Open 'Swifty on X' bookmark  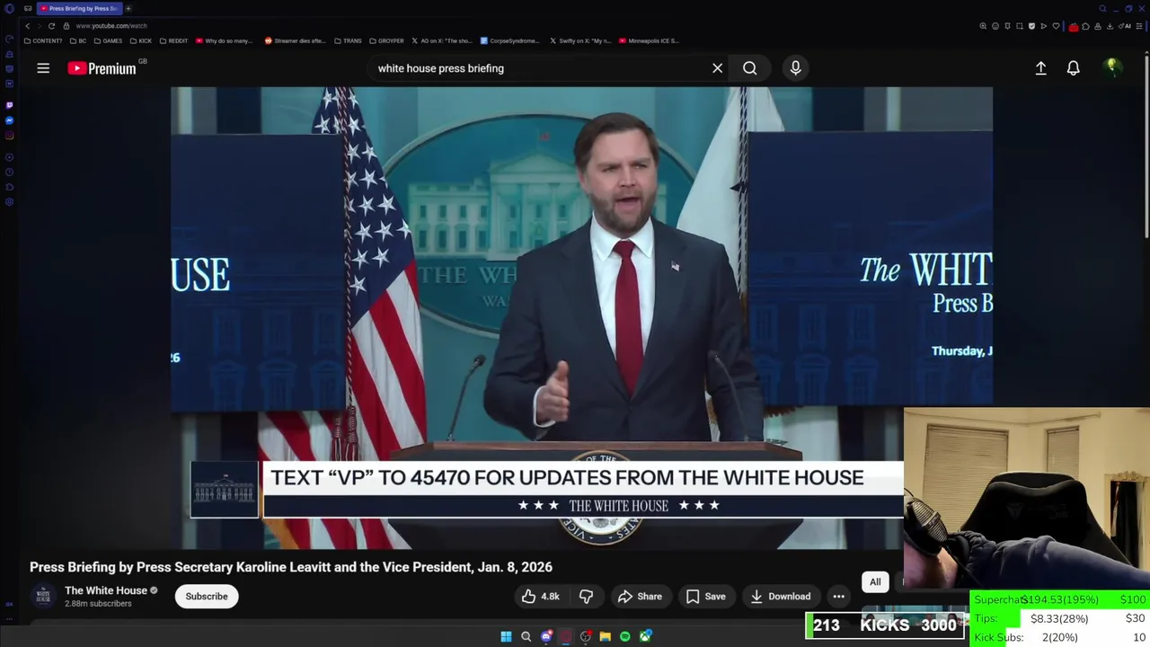(x=579, y=40)
